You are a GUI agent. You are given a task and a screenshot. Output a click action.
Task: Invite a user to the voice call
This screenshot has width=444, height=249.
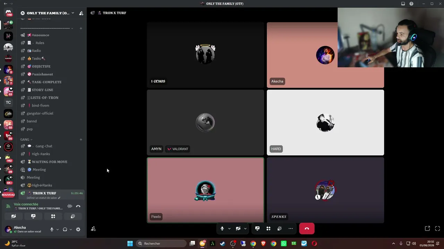tap(93, 229)
